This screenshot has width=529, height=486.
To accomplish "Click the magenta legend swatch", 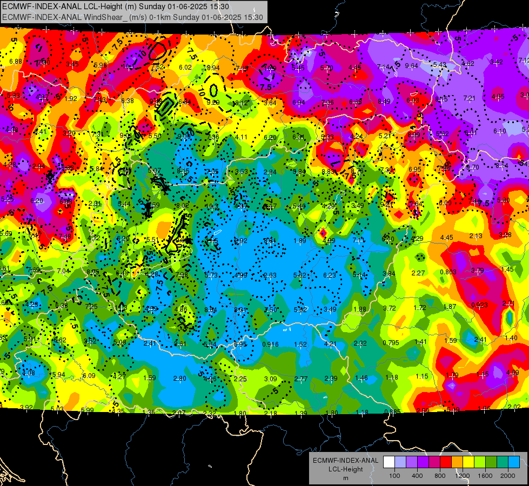I will point(434,462).
